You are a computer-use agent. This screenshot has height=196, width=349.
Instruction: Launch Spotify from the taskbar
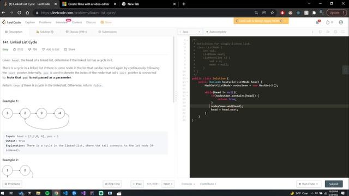(47, 193)
